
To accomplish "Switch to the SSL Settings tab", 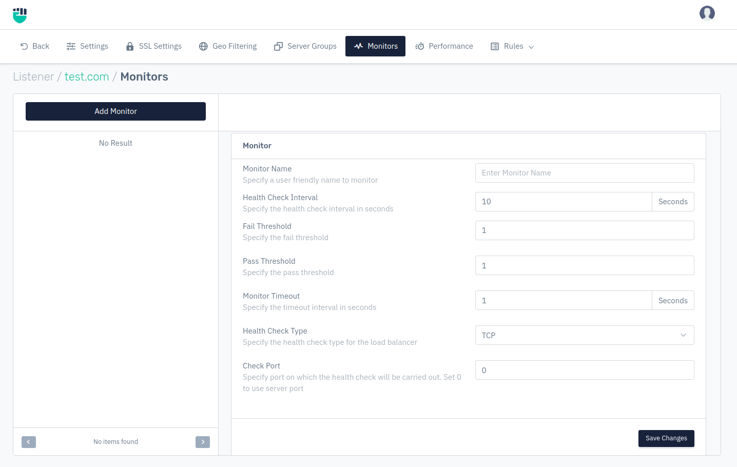I will [154, 46].
